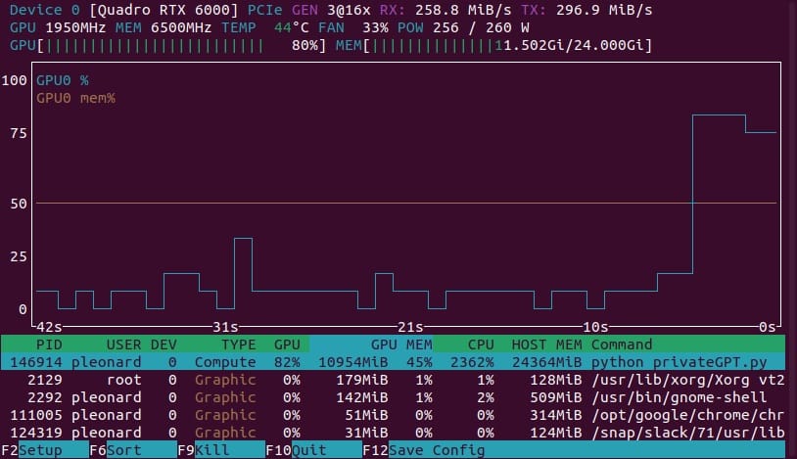Click the TYPE column header

(x=238, y=344)
